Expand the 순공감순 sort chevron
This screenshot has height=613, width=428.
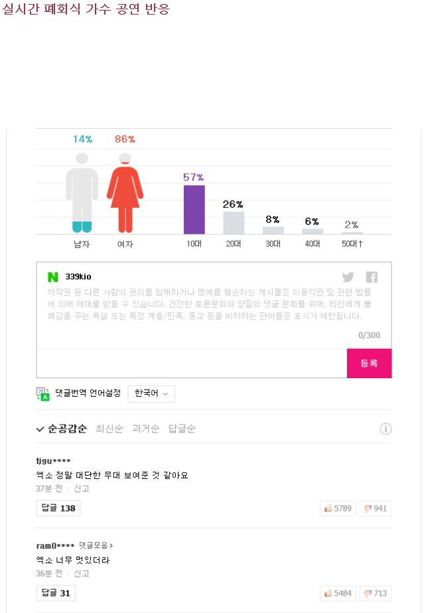tap(40, 429)
